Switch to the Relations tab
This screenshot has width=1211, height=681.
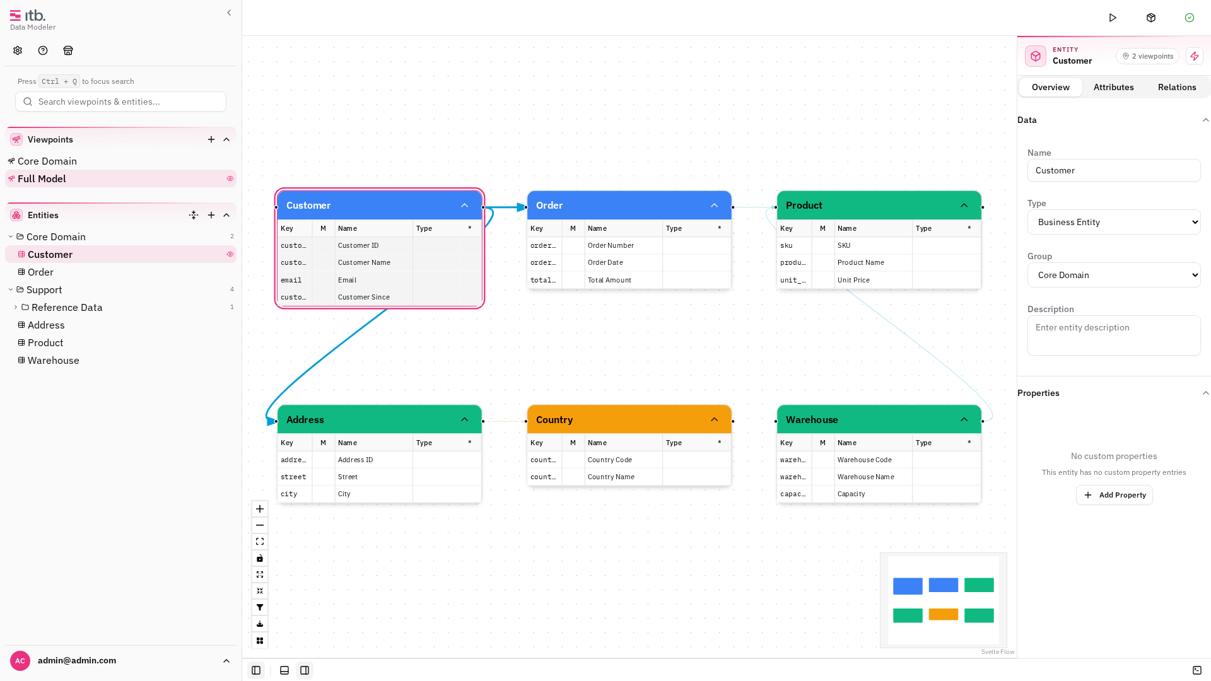pyautogui.click(x=1177, y=87)
